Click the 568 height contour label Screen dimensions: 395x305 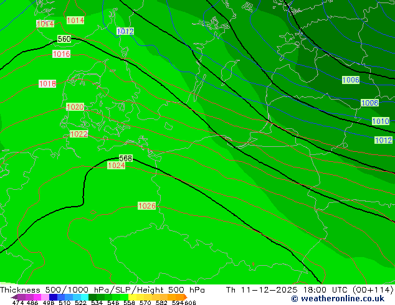click(125, 158)
